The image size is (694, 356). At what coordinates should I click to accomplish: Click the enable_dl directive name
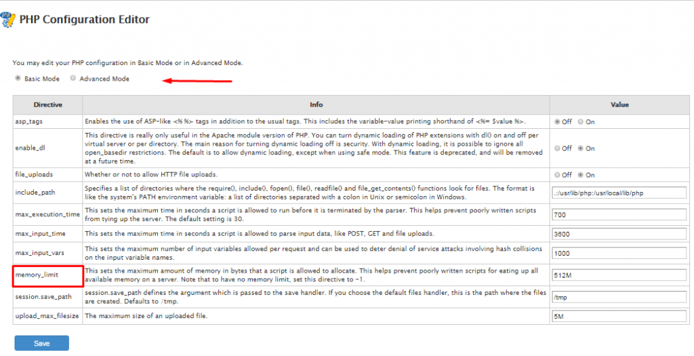click(x=30, y=149)
